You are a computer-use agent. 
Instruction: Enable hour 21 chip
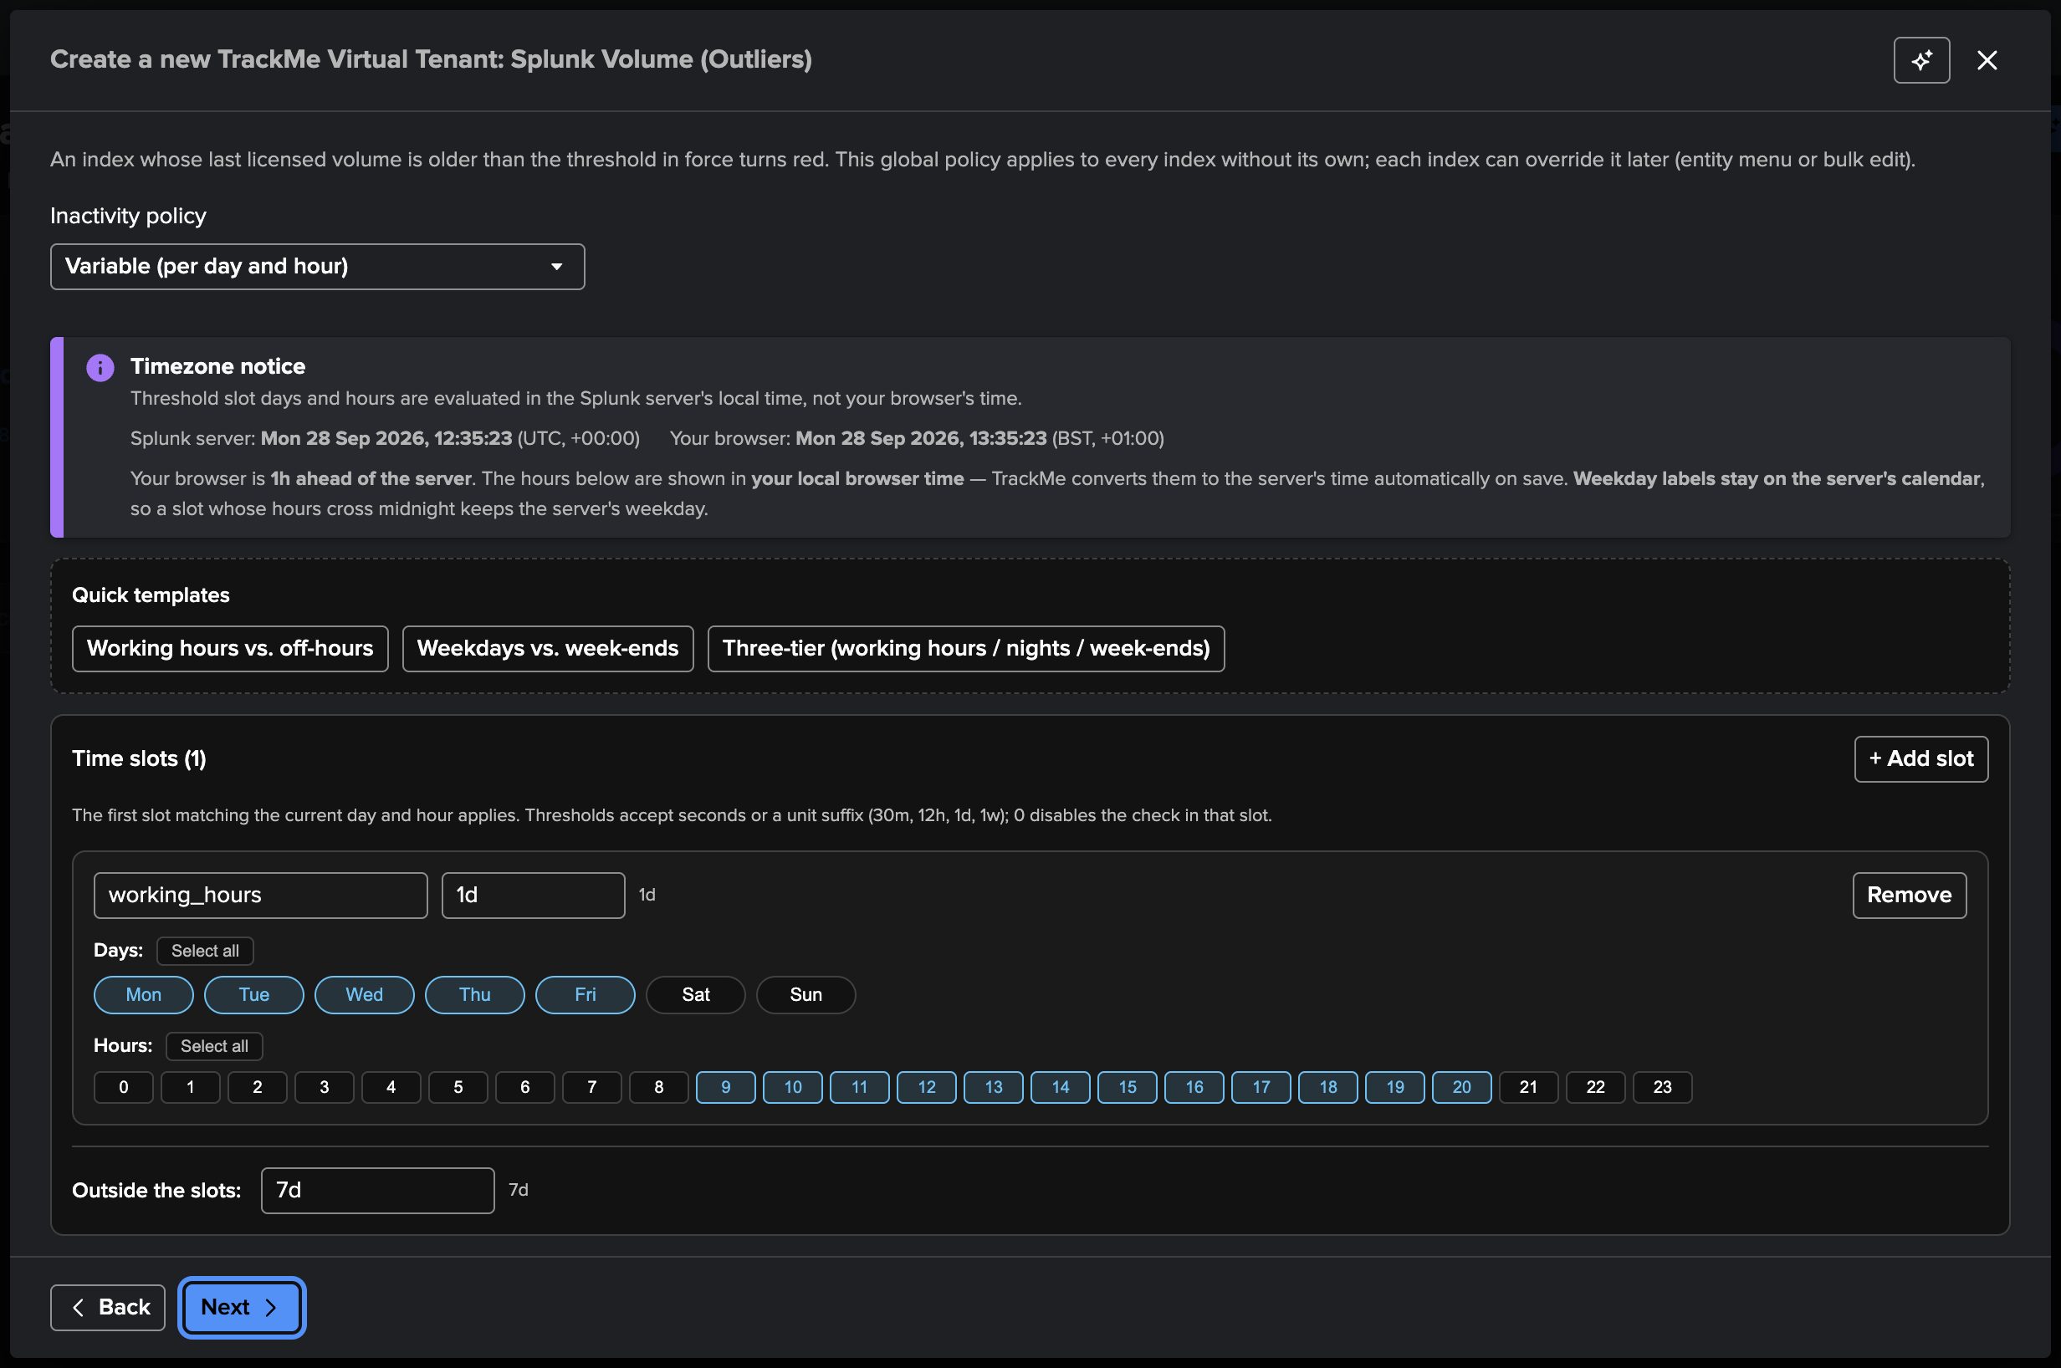point(1529,1087)
